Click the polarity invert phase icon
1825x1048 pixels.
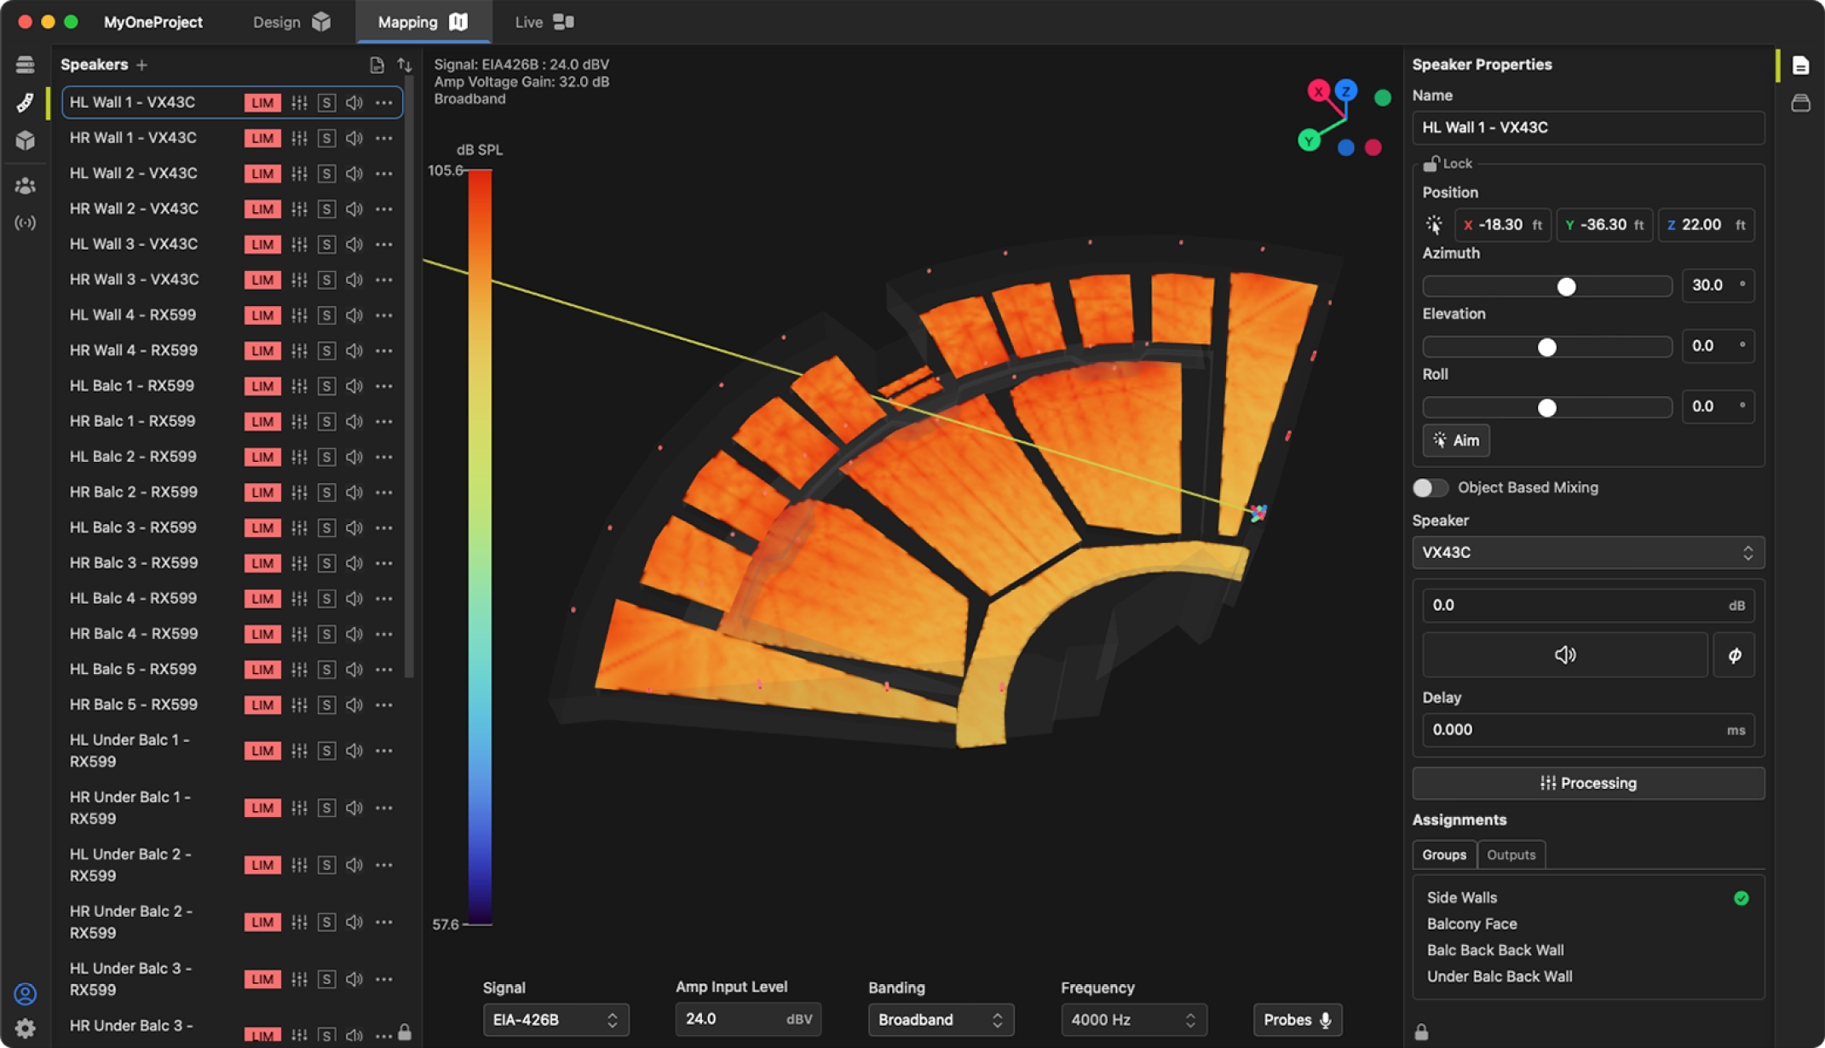pyautogui.click(x=1734, y=655)
